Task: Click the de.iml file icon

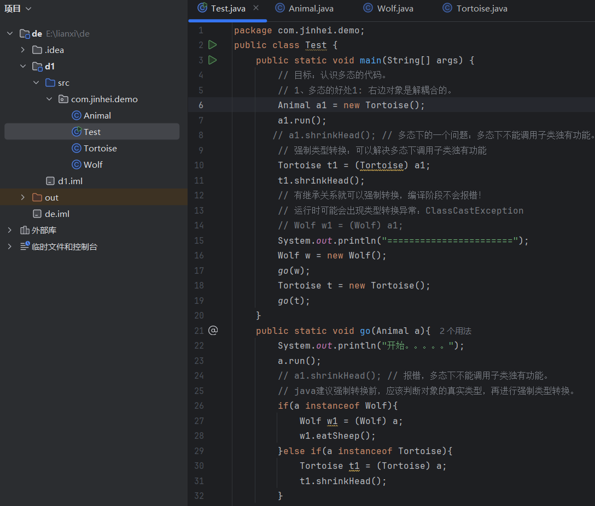Action: coord(37,214)
